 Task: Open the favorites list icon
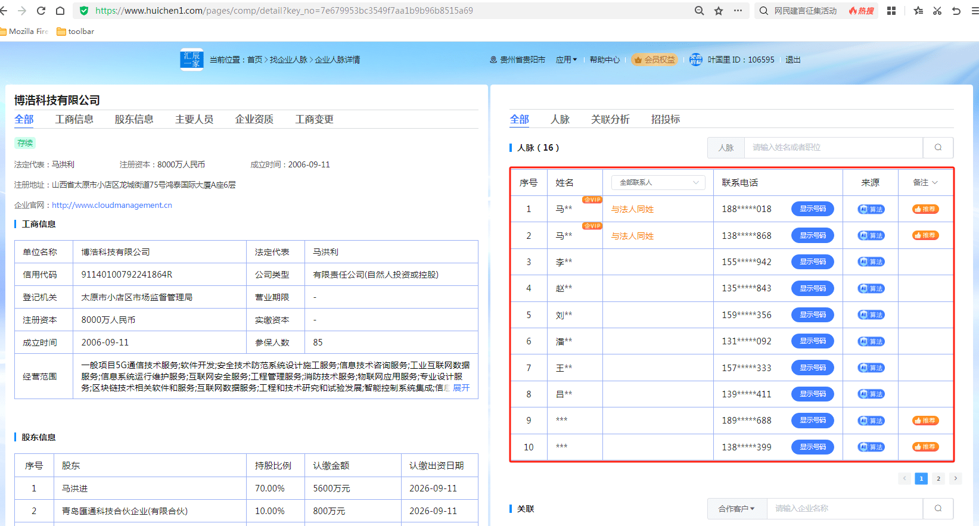click(x=918, y=11)
